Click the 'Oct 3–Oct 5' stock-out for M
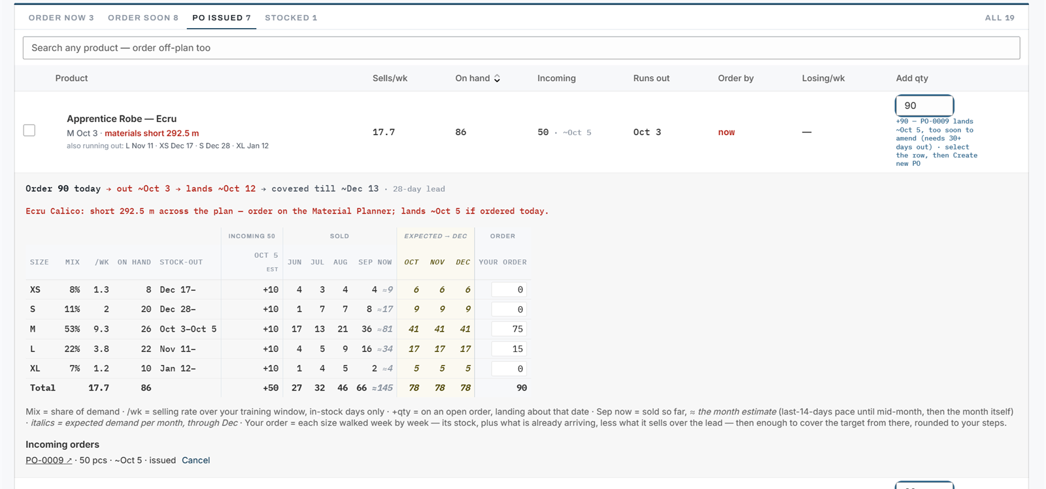Image resolution: width=1046 pixels, height=489 pixels. click(x=188, y=329)
